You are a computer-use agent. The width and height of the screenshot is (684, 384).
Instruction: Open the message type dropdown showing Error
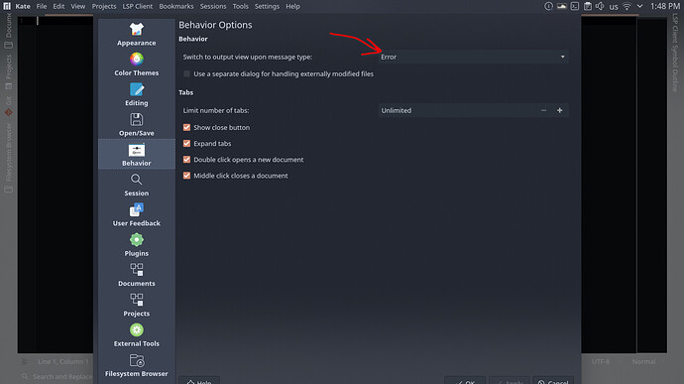coord(473,57)
